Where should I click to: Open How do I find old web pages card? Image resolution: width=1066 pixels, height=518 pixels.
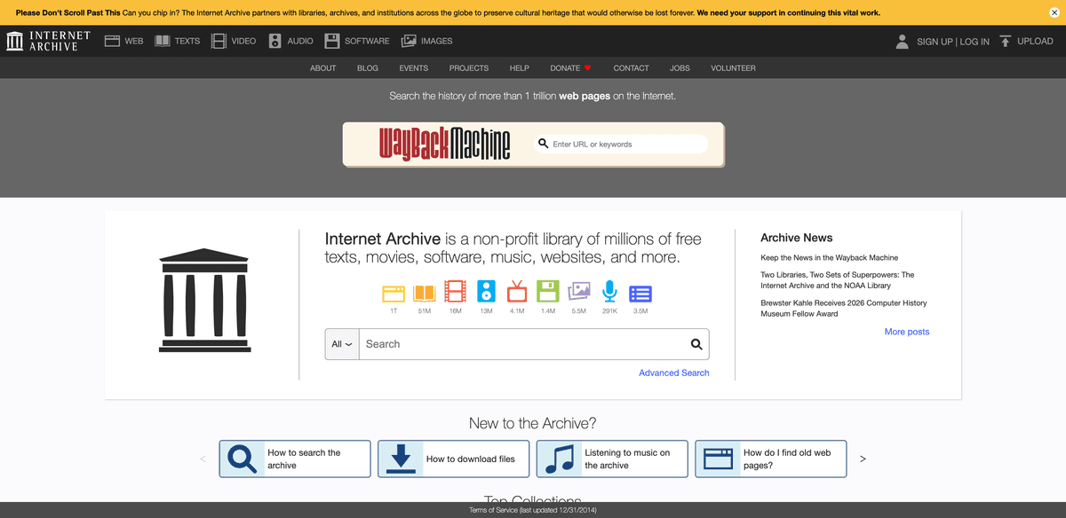click(x=770, y=459)
